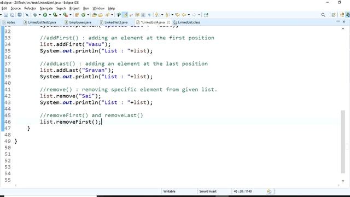The image size is (350, 197).
Task: Click the Open Perspective icon
Action: (x=334, y=15)
